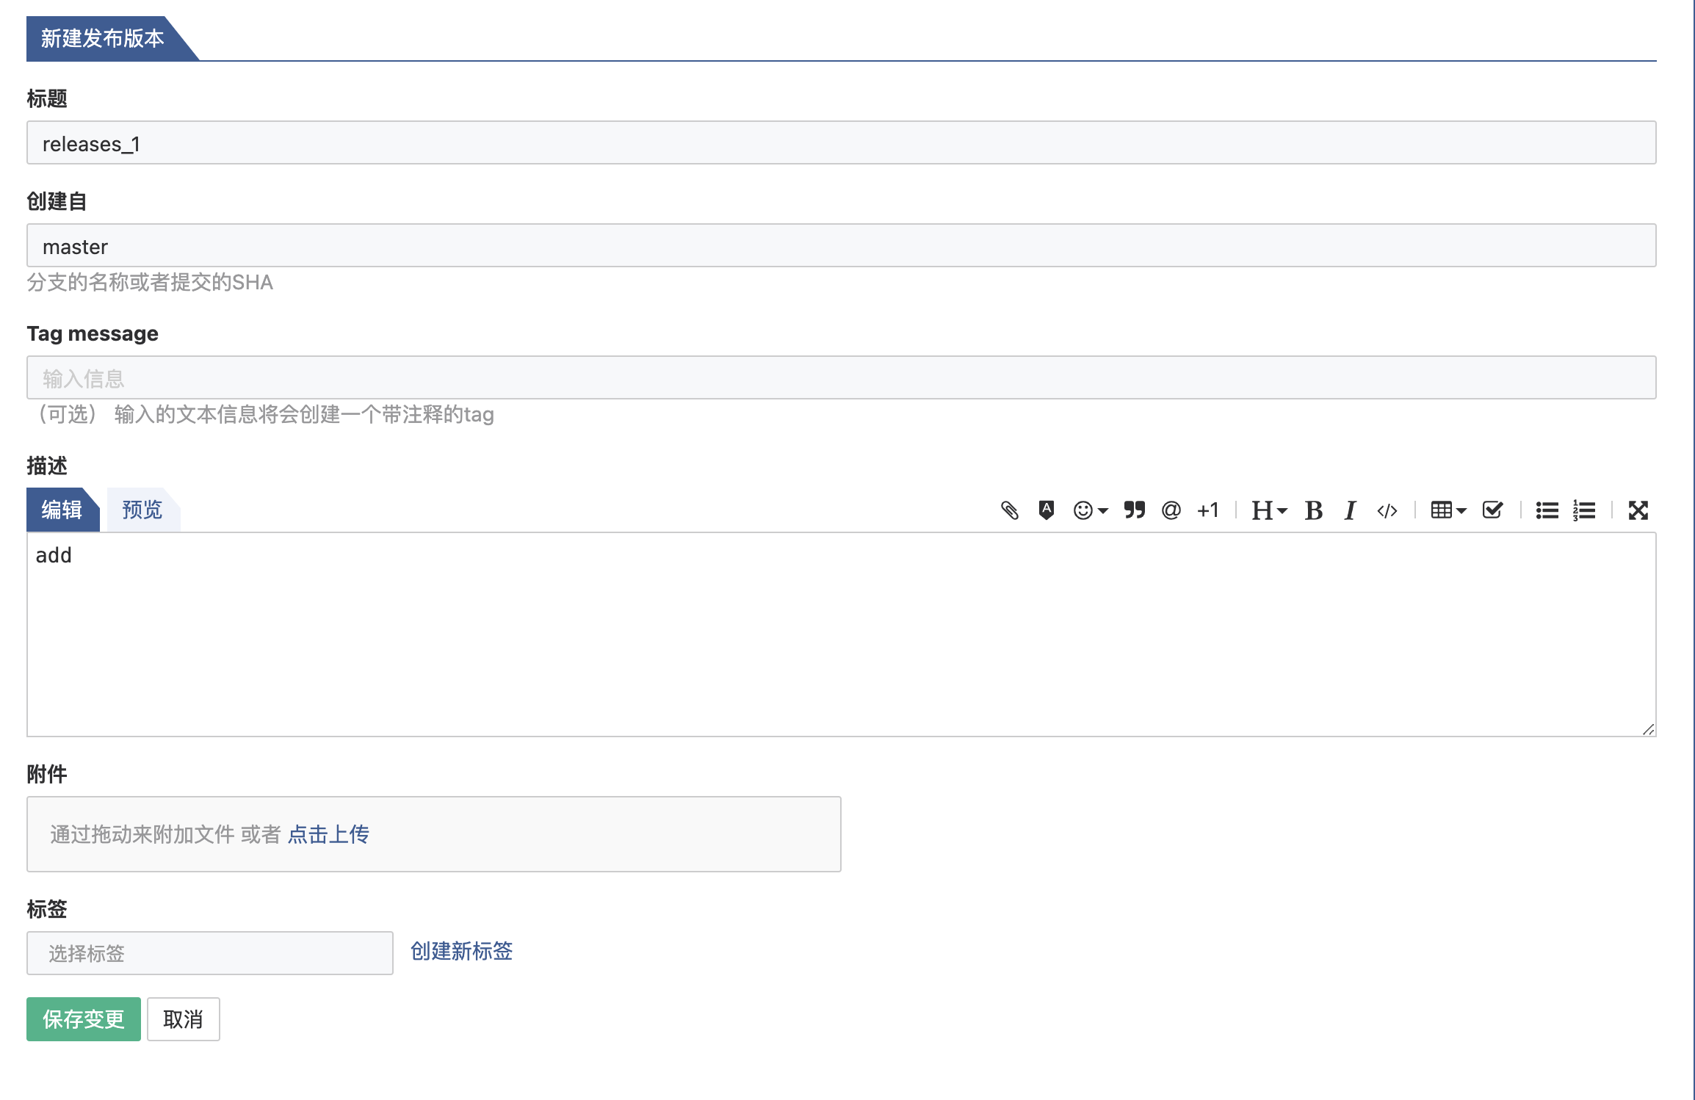The image size is (1695, 1100).
Task: Click the Tag message input field
Action: pyautogui.click(x=841, y=378)
